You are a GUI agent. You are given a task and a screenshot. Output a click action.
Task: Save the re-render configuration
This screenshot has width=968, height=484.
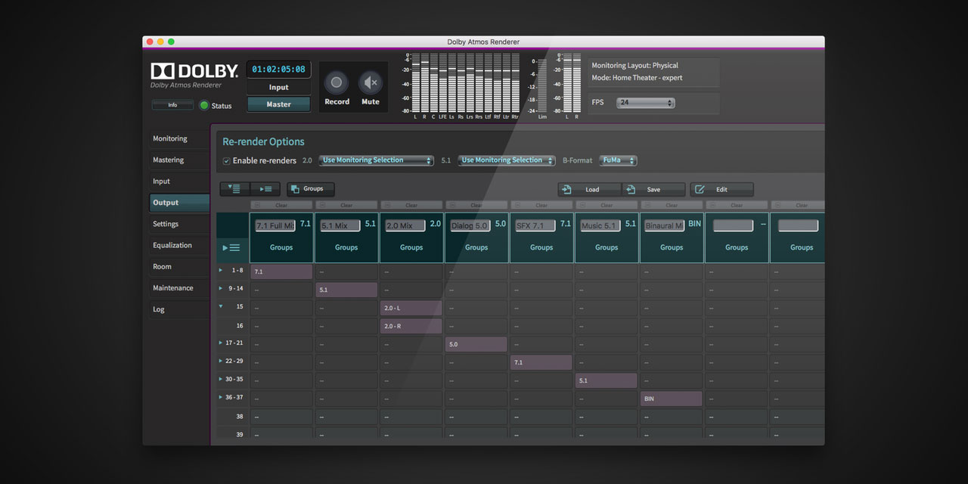[653, 190]
